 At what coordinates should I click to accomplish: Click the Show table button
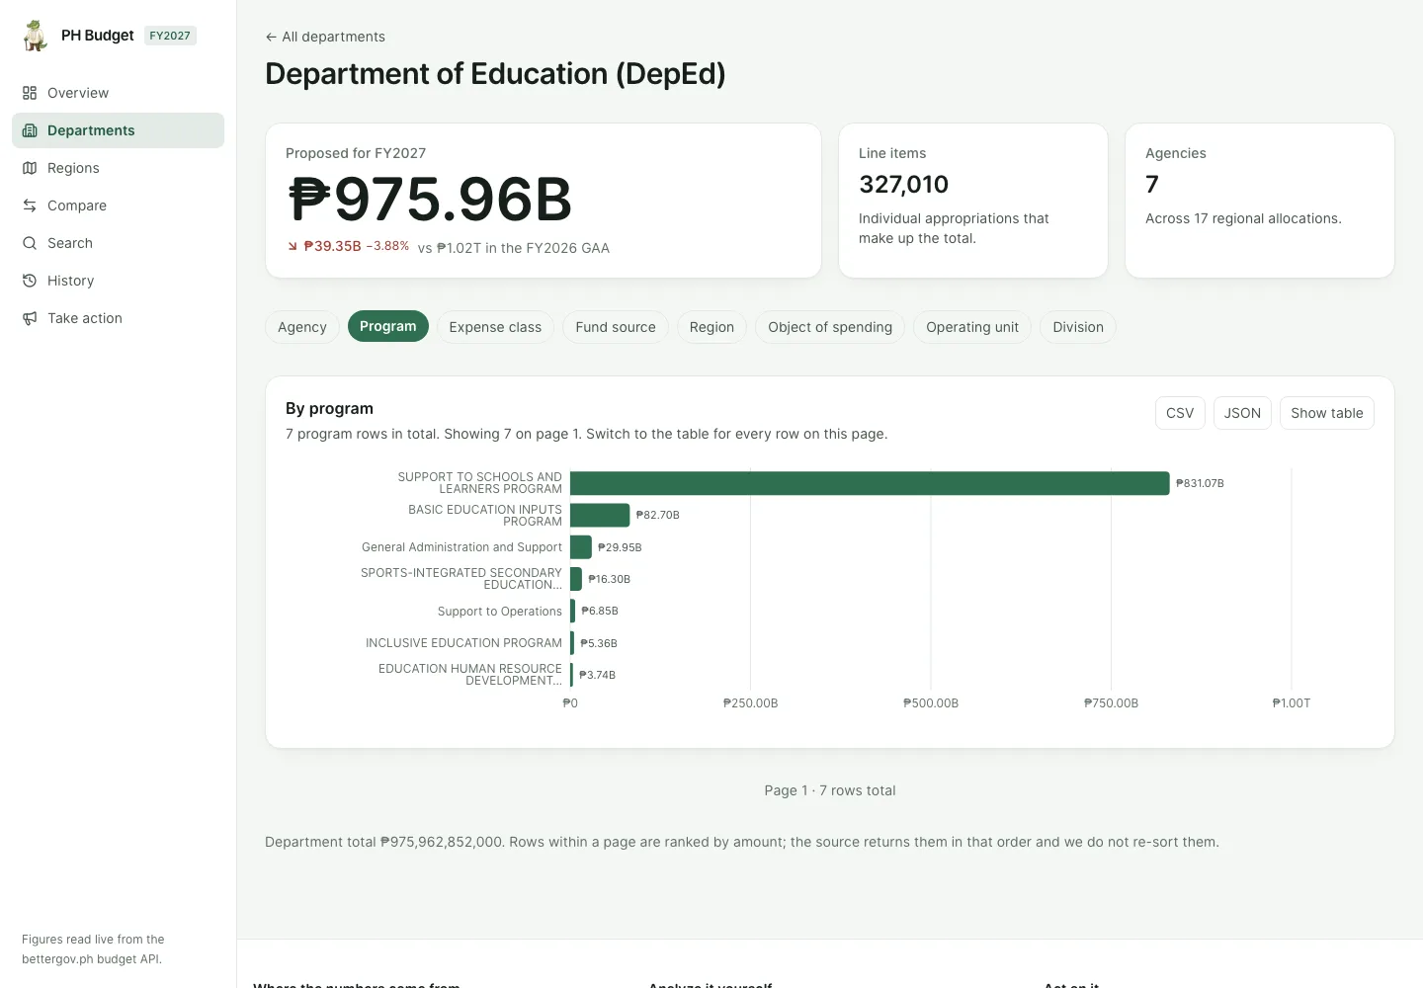(1327, 413)
